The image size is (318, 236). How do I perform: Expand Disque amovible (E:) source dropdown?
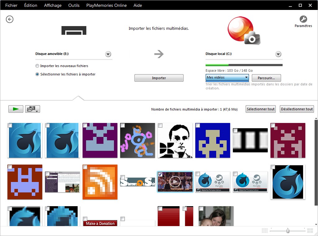(x=108, y=54)
